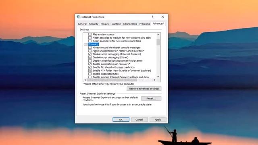Uncheck Disable script debugging (Other)
258x145 pixels.
90,57
